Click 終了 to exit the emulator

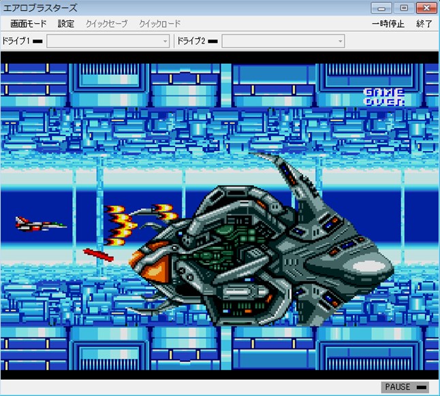pos(424,24)
